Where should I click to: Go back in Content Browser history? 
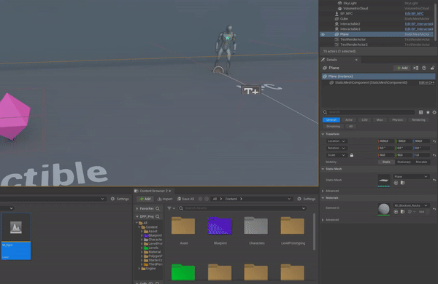(200, 199)
